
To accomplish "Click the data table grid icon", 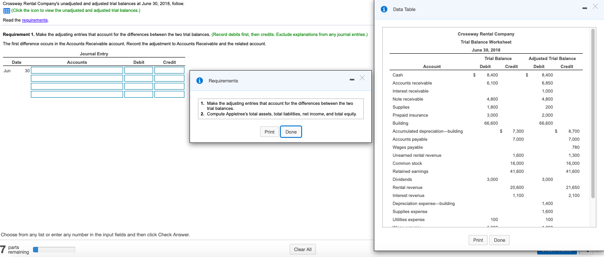I will click(5, 11).
